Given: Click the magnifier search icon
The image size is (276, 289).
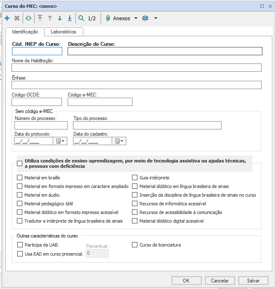Looking at the screenshot, I should click(x=81, y=18).
